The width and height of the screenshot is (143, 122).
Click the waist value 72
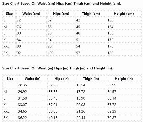tap(19, 20)
